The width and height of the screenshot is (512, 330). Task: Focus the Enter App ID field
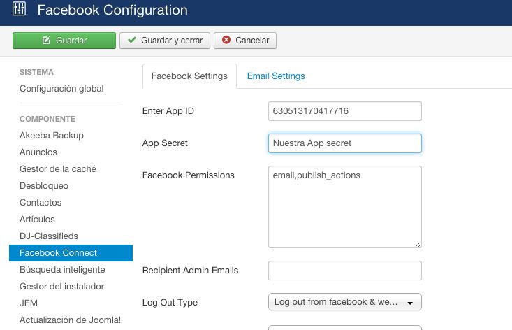pyautogui.click(x=344, y=111)
